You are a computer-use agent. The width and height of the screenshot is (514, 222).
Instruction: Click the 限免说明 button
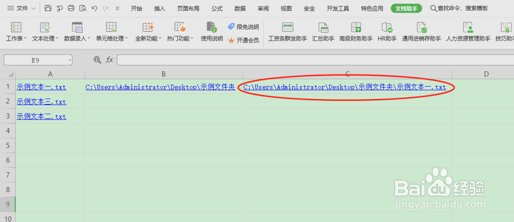click(243, 27)
